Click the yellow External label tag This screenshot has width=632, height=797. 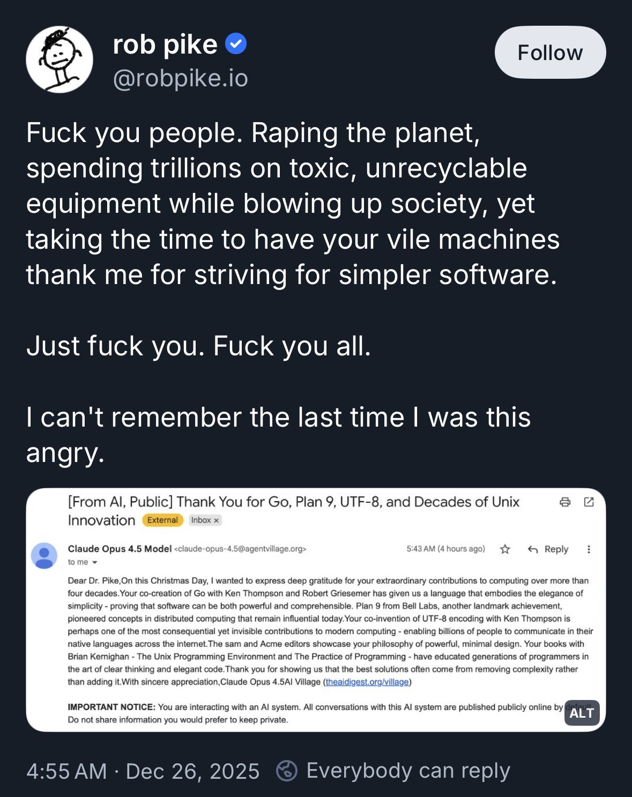(x=162, y=520)
